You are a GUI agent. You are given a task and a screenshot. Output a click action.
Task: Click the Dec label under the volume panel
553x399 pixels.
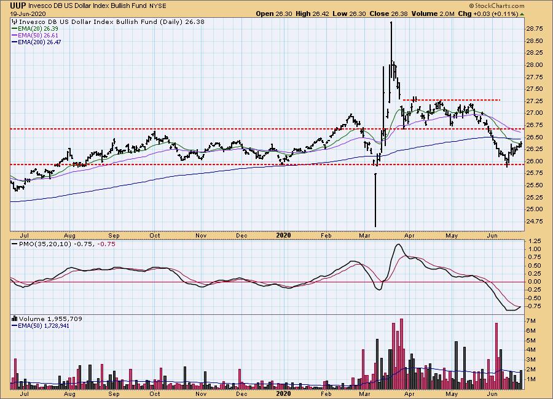point(241,393)
